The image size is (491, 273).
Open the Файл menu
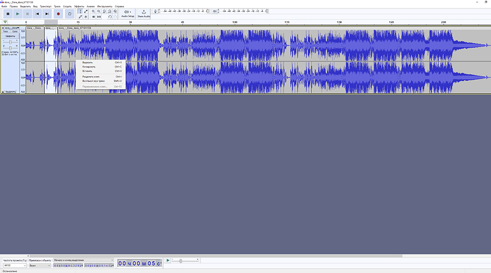point(4,6)
